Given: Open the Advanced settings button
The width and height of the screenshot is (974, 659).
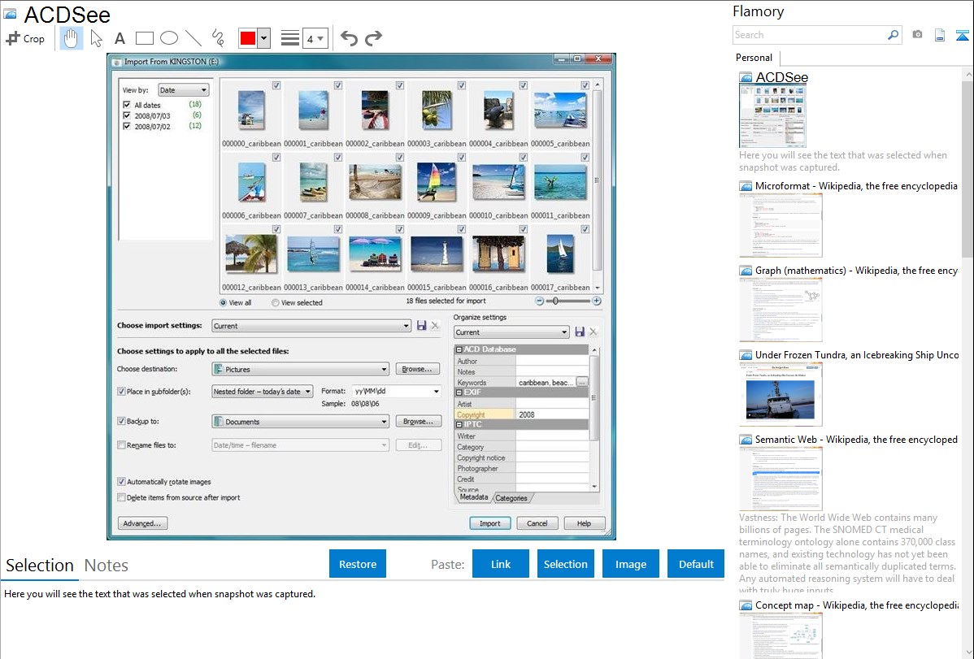Looking at the screenshot, I should [142, 523].
